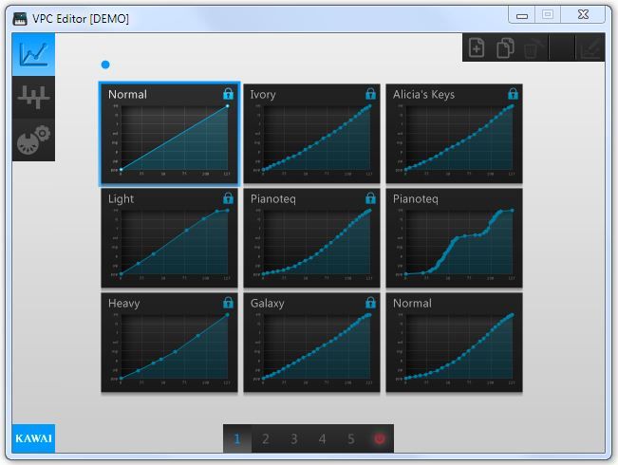Minimize the VPC Editor window
The image size is (618, 465).
pos(522,15)
